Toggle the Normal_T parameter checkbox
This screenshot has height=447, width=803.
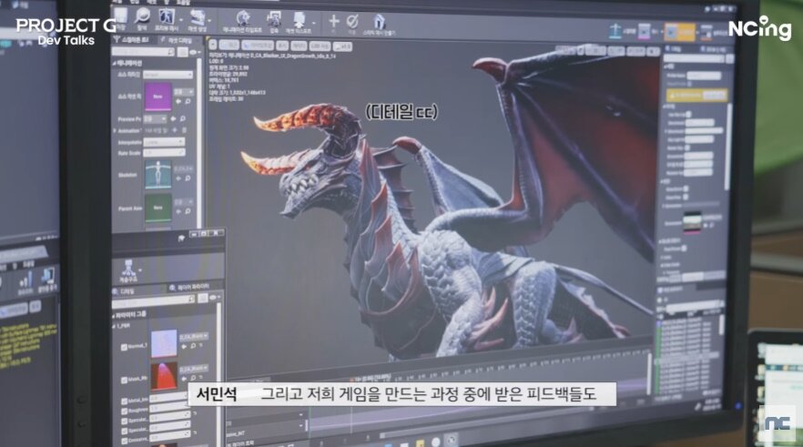pyautogui.click(x=122, y=347)
